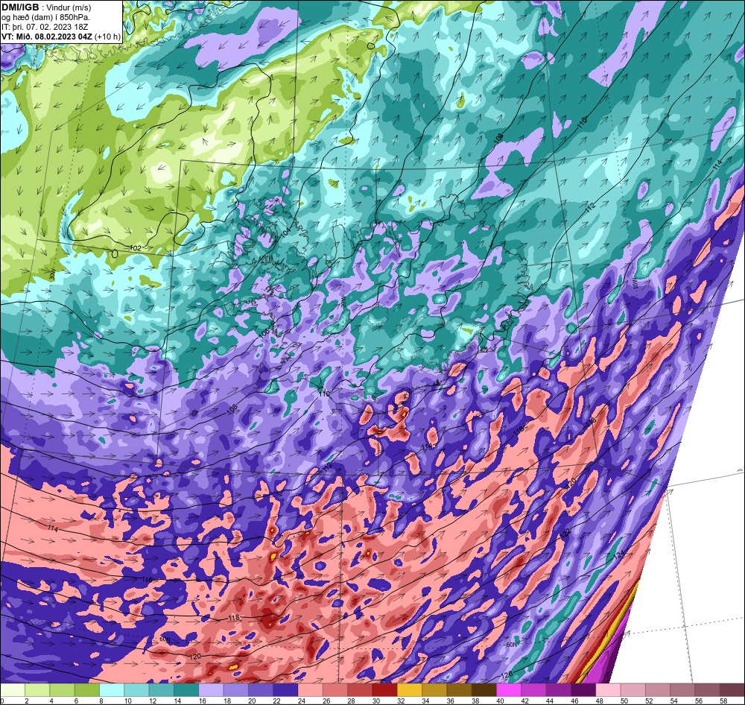745x705 pixels.
Task: Pick the 36–38 m/s brown-olive swatch
Action: click(458, 689)
